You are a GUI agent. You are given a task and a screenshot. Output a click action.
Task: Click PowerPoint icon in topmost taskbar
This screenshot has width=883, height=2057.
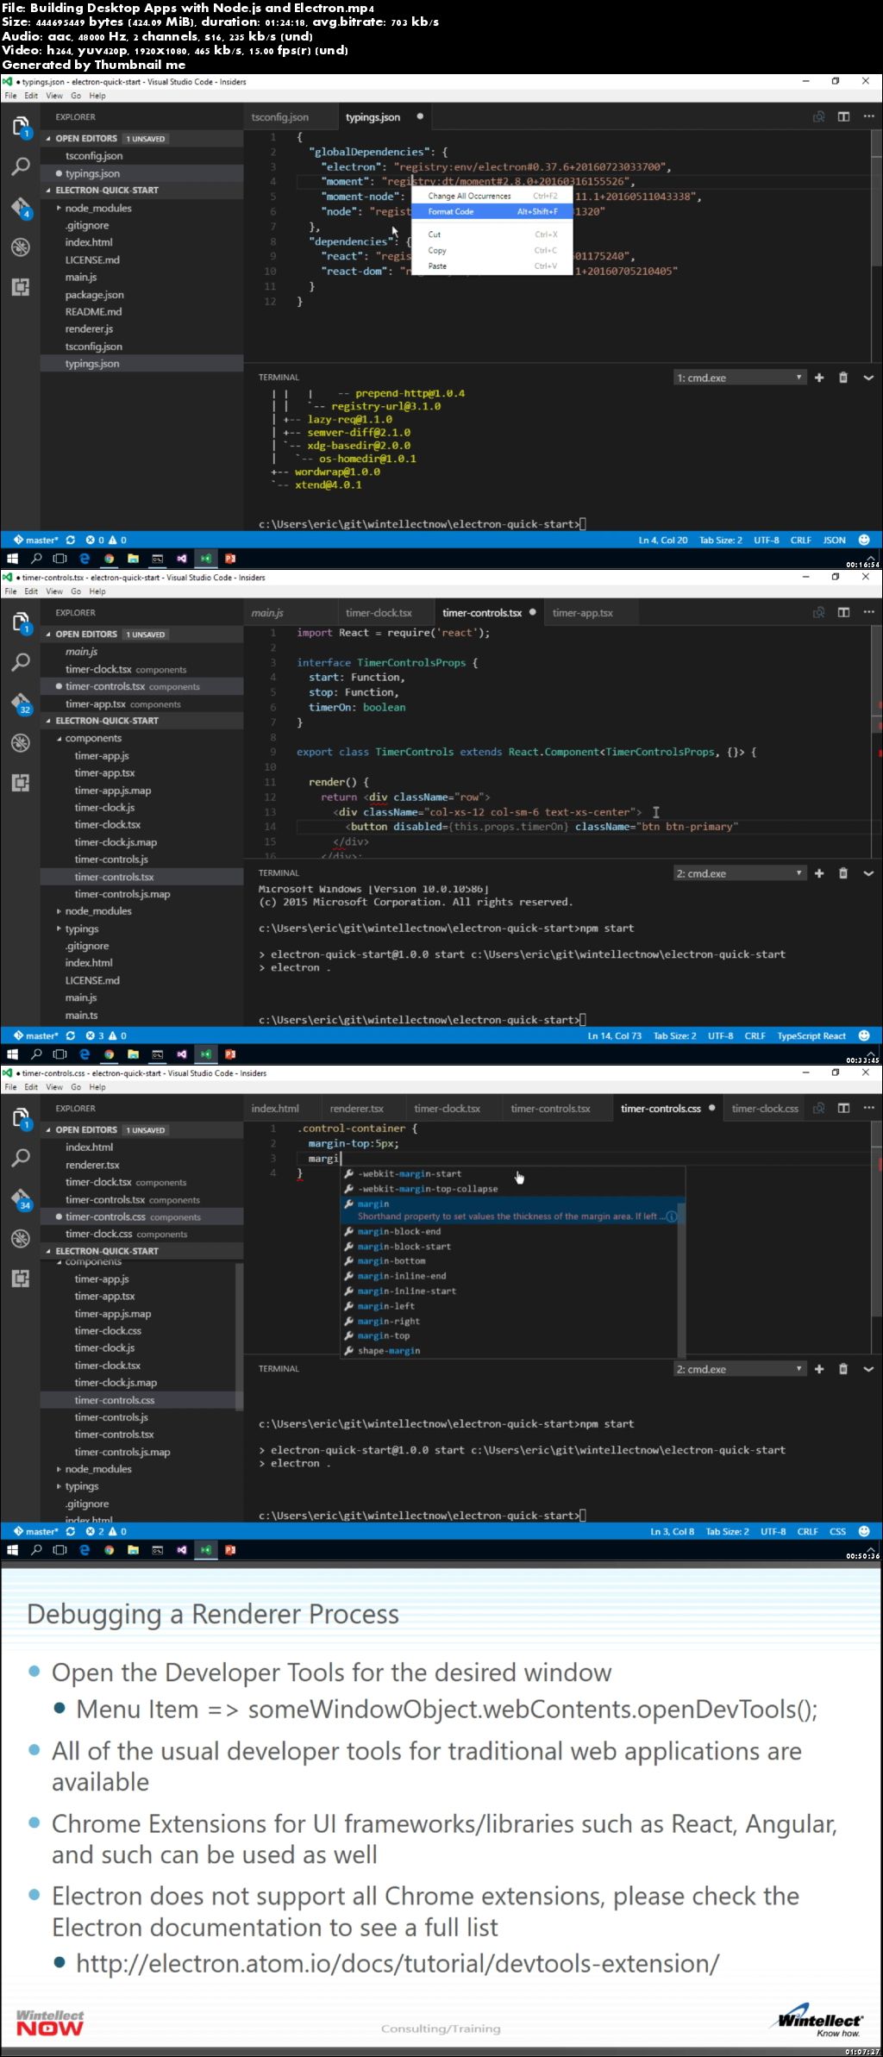pyautogui.click(x=230, y=559)
